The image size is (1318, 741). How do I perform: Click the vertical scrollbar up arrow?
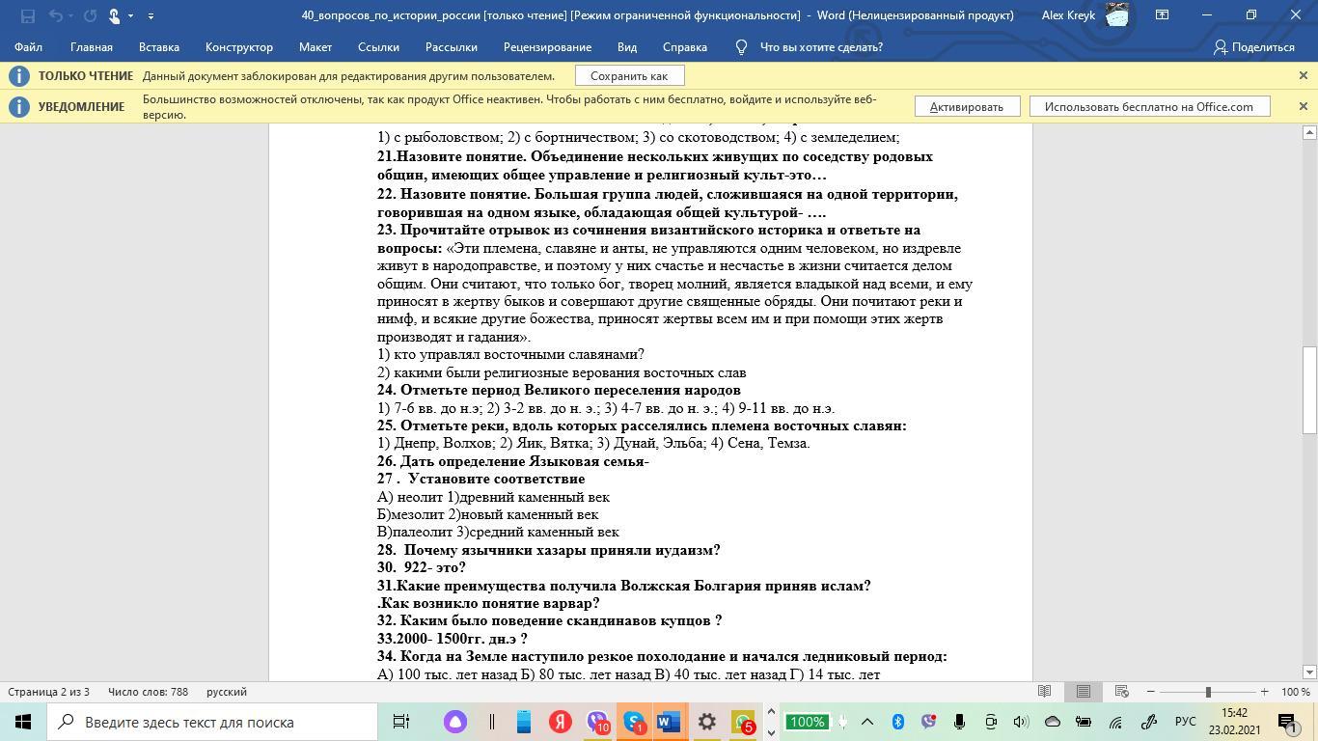pos(1309,132)
